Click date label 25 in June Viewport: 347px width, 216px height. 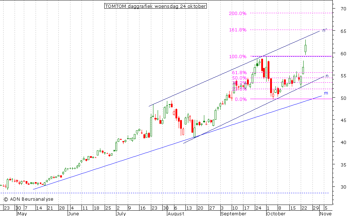tap(108, 208)
